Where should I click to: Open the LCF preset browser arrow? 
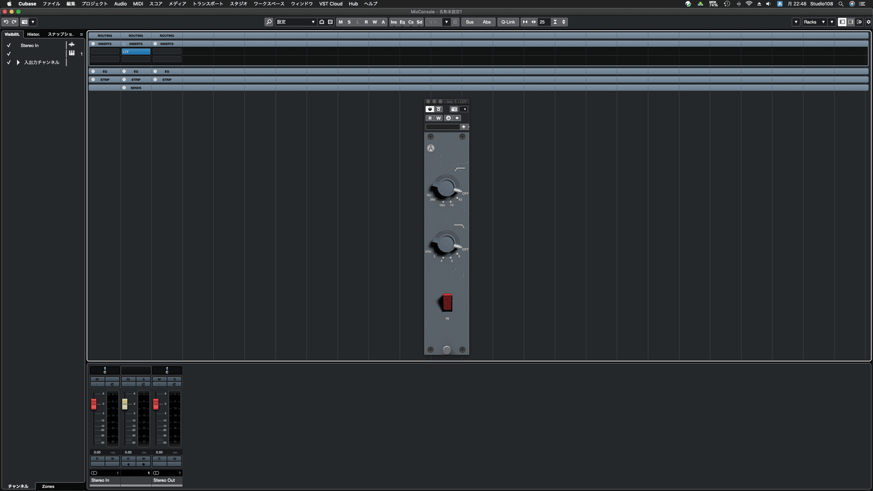tap(463, 127)
